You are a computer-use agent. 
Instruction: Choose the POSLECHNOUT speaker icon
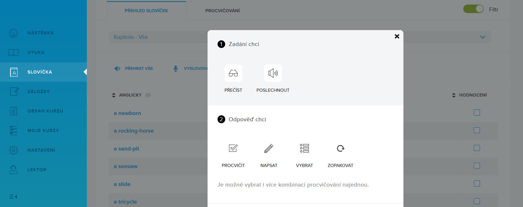(x=273, y=73)
